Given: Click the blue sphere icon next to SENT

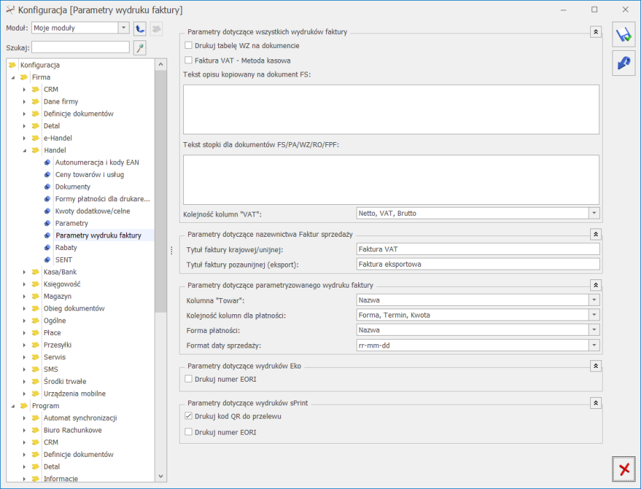Looking at the screenshot, I should (x=47, y=259).
